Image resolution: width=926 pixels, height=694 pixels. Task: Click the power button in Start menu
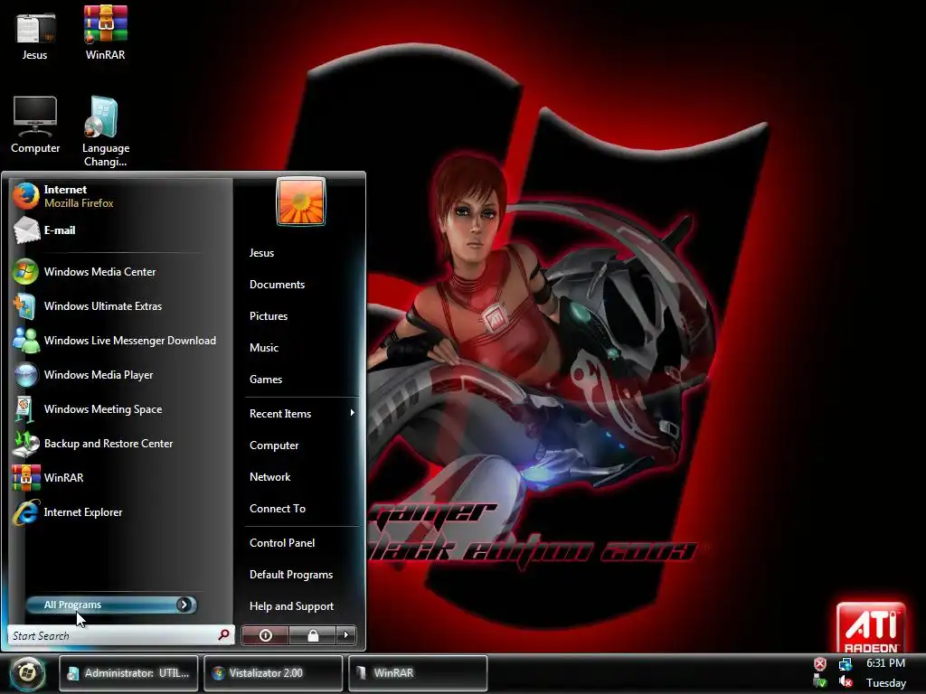click(265, 635)
